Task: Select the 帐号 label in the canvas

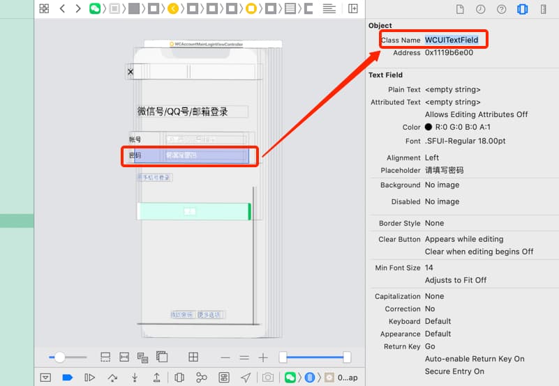Action: [135, 139]
